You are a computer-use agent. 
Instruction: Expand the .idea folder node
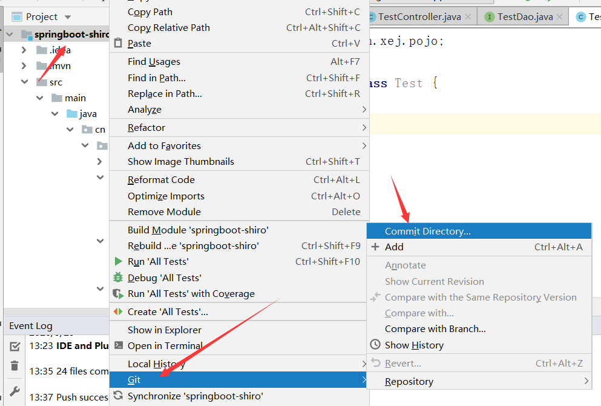(24, 50)
